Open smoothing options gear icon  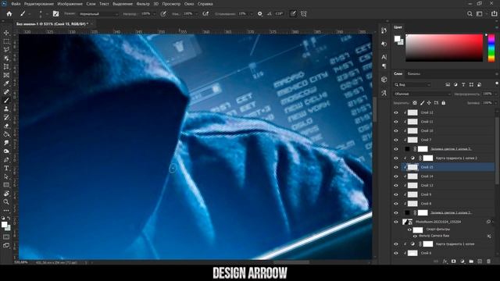tap(260, 14)
